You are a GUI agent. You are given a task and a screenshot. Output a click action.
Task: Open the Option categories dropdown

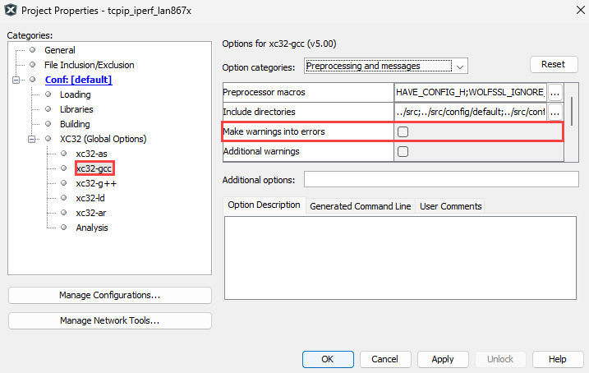[x=385, y=66]
